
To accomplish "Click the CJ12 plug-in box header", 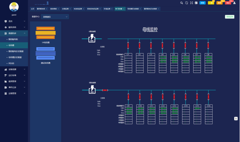I will click(x=163, y=106).
